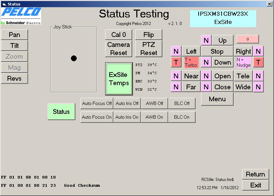Click Auto Iris On

click(127, 117)
